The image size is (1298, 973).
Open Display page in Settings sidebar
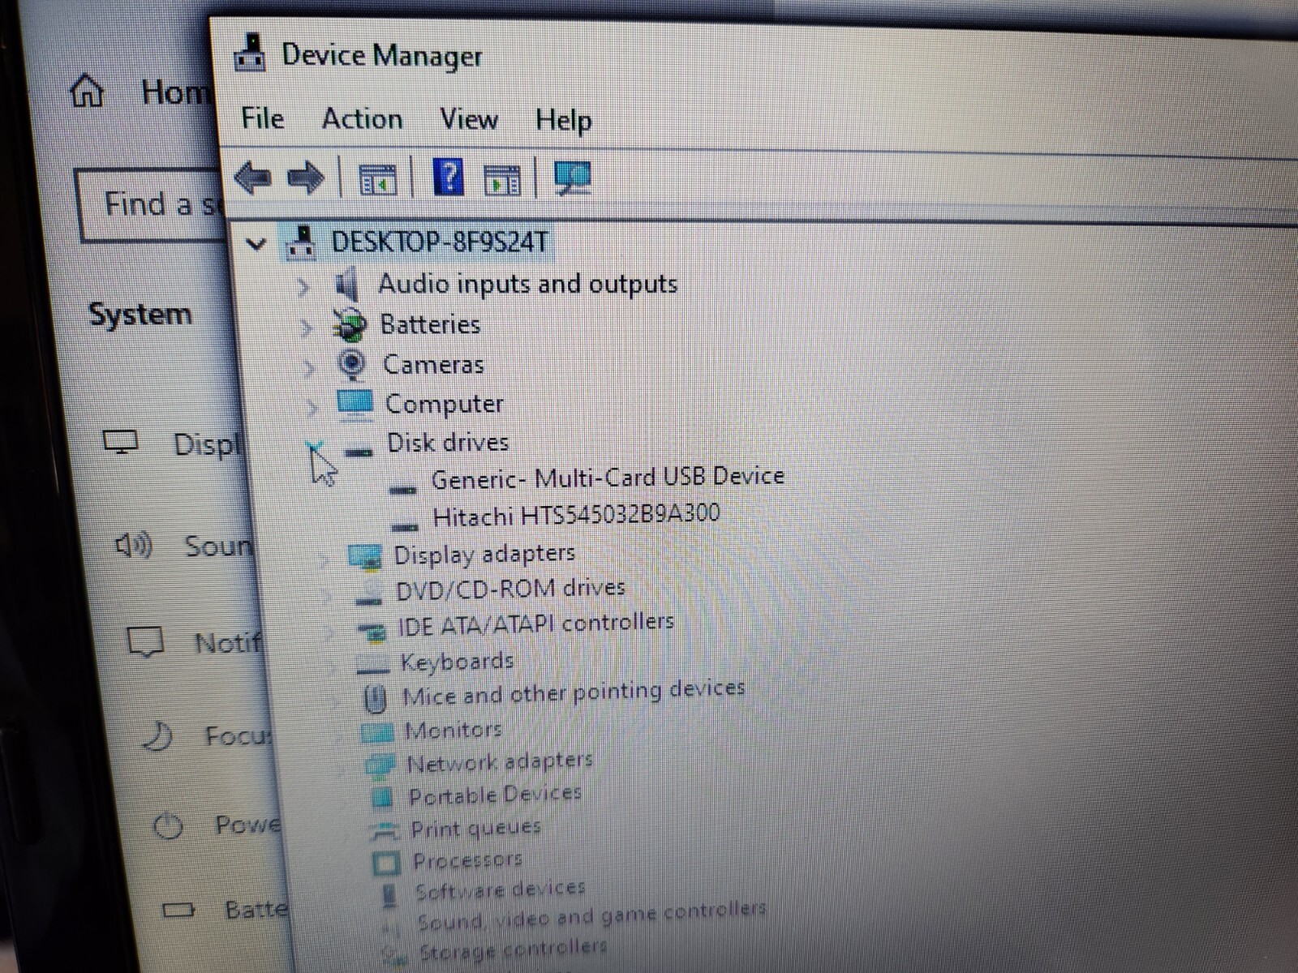pos(174,444)
